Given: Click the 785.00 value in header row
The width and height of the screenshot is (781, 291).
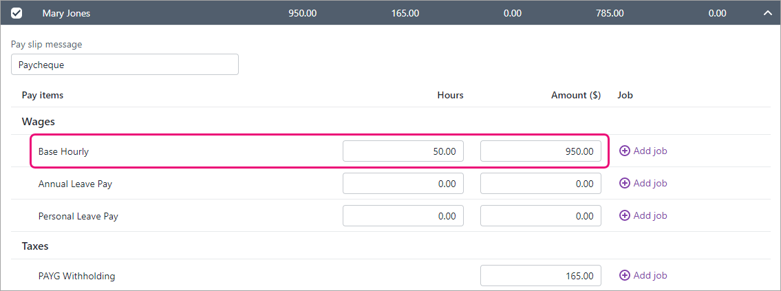Looking at the screenshot, I should click(609, 13).
